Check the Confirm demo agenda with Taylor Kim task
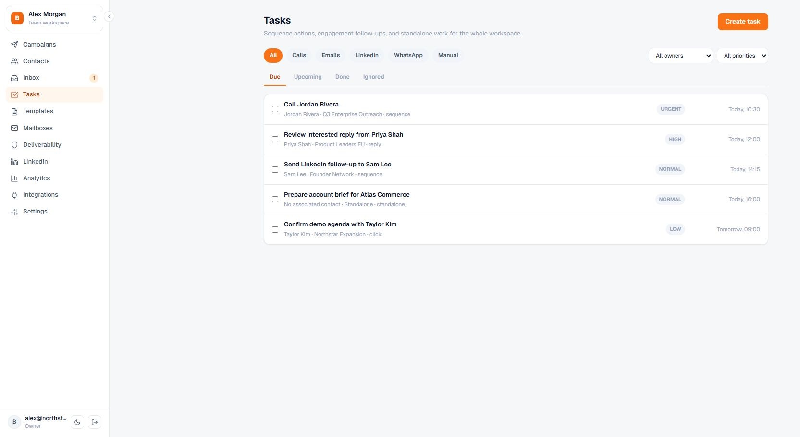Image resolution: width=800 pixels, height=437 pixels. [275, 229]
